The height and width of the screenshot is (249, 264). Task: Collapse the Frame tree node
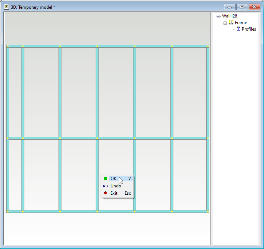(225, 23)
